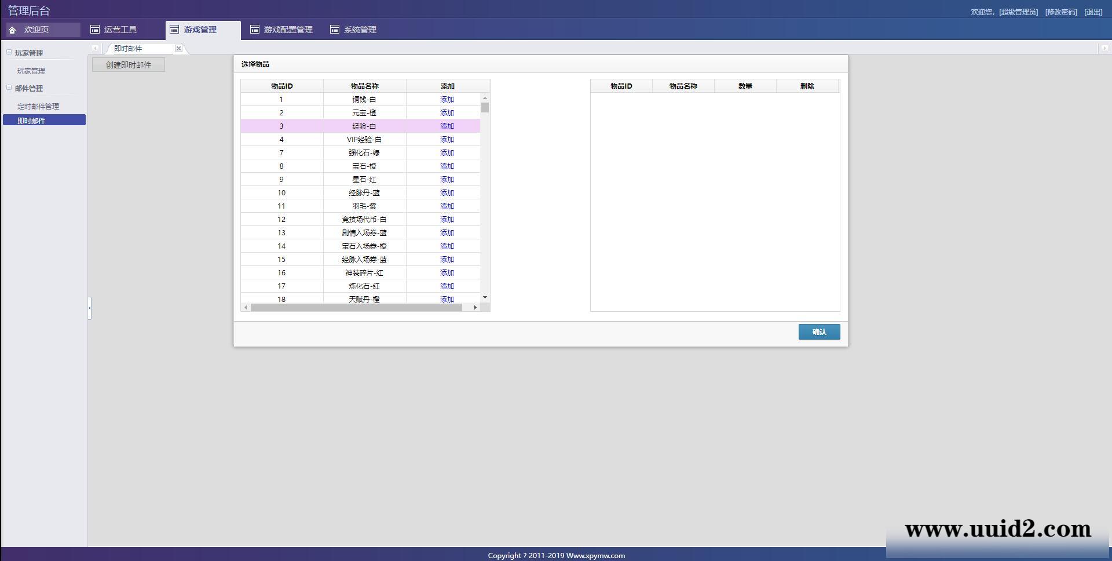
Task: Add item 星石-红 via 添加
Action: pyautogui.click(x=447, y=180)
